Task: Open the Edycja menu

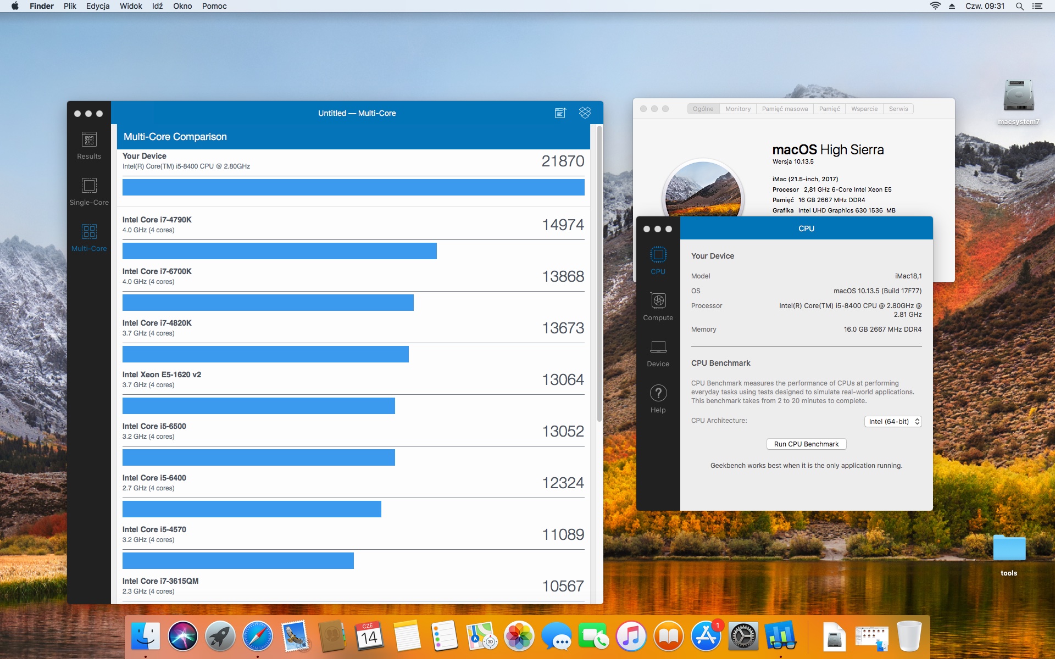Action: (98, 6)
